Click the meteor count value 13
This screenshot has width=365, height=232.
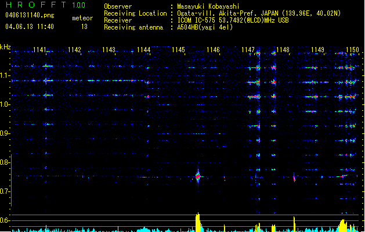(84, 27)
